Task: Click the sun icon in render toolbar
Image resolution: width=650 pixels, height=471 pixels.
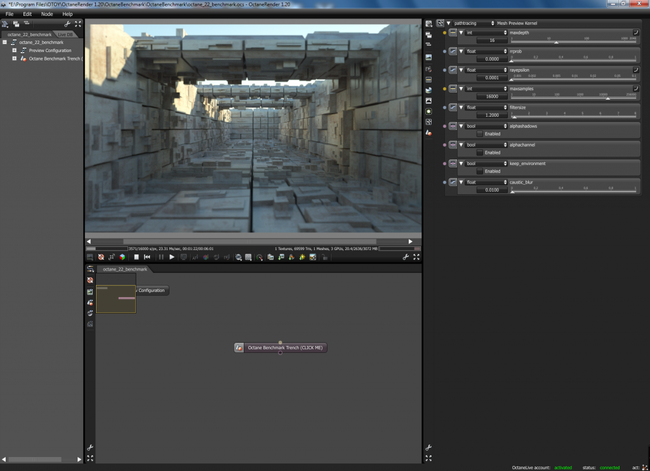Action: pos(302,257)
